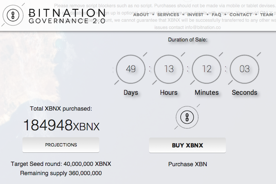Click the Bitnation Governance 2.0 title
This screenshot has height=184, width=276.
coord(66,16)
